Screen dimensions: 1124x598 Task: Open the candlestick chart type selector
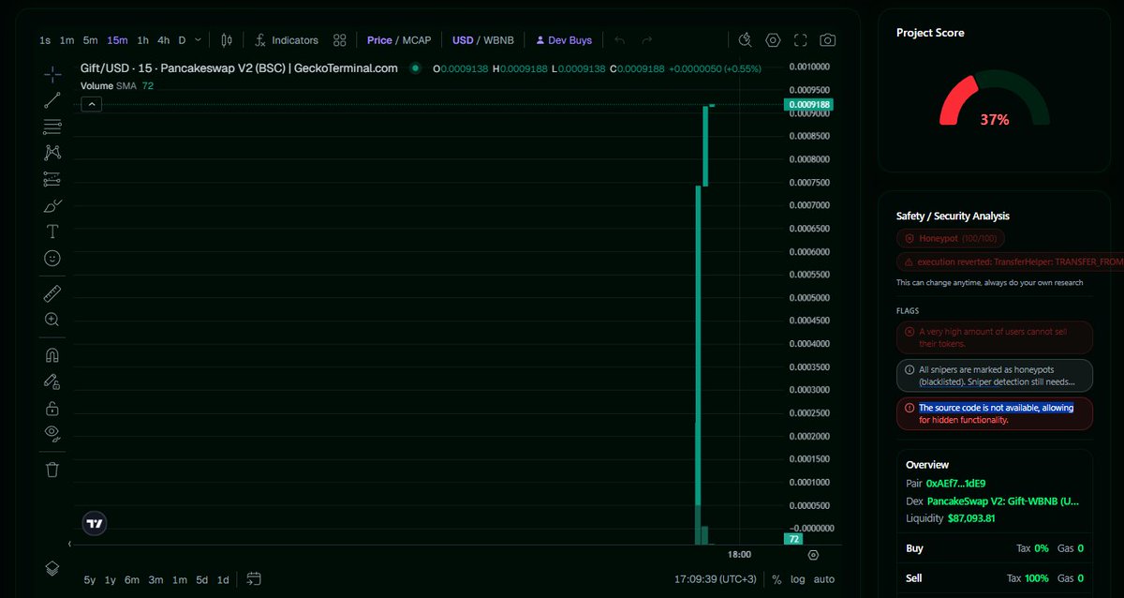(226, 40)
